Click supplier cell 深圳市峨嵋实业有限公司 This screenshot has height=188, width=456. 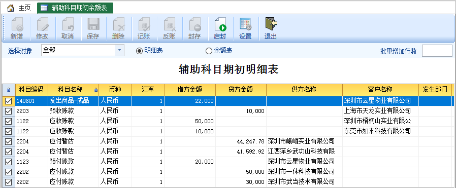(x=304, y=141)
